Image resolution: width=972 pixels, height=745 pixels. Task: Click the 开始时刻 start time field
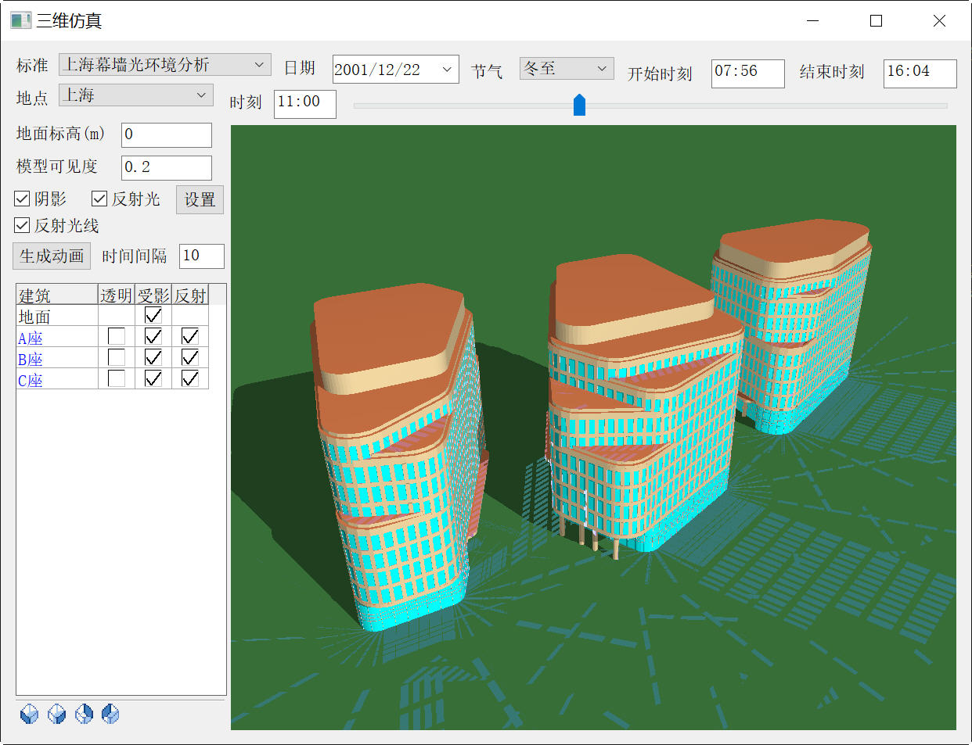coord(747,73)
